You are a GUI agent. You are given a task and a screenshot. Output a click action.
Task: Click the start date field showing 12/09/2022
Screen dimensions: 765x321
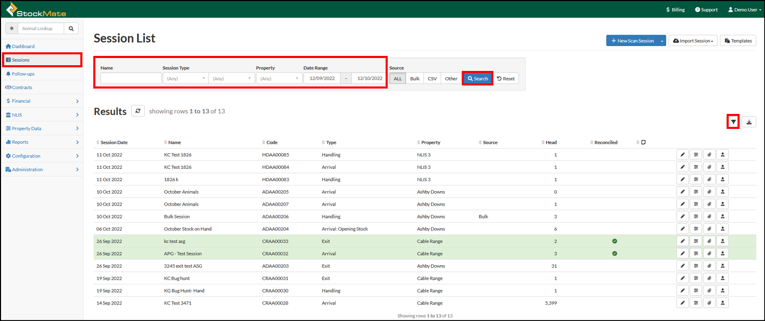pos(322,78)
